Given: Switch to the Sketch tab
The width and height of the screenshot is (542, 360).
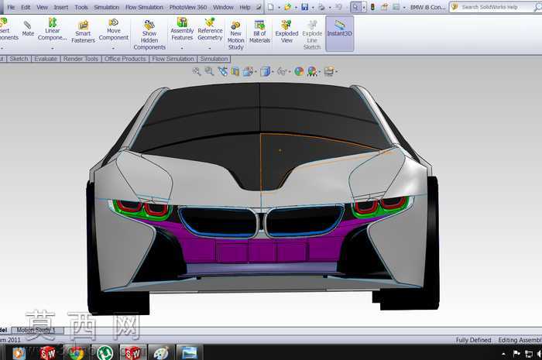Looking at the screenshot, I should (19, 59).
